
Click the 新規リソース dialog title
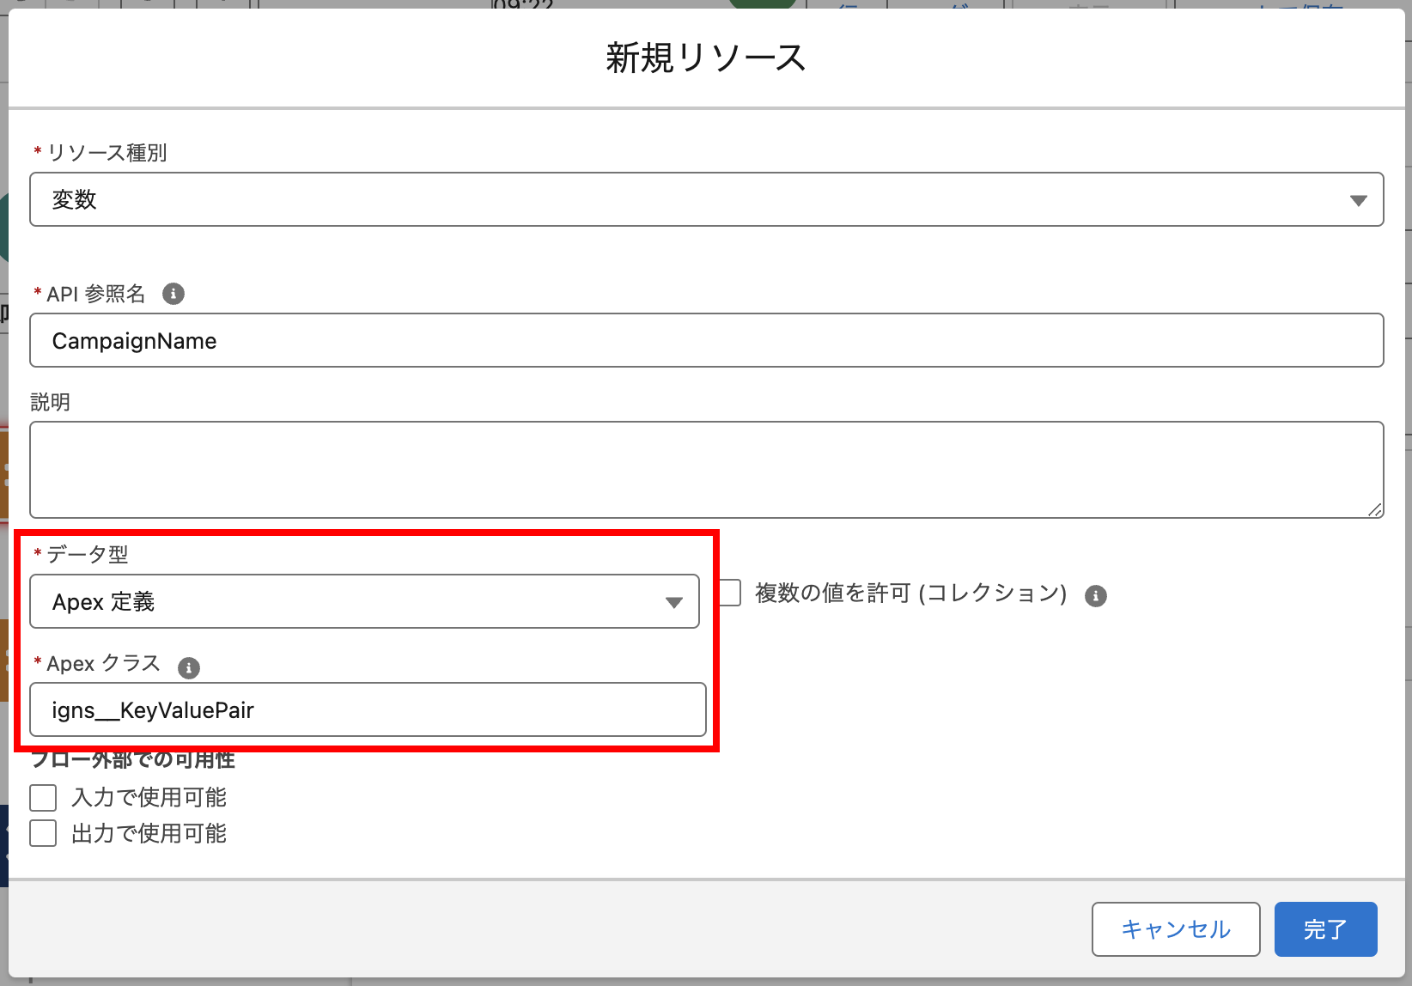click(705, 58)
